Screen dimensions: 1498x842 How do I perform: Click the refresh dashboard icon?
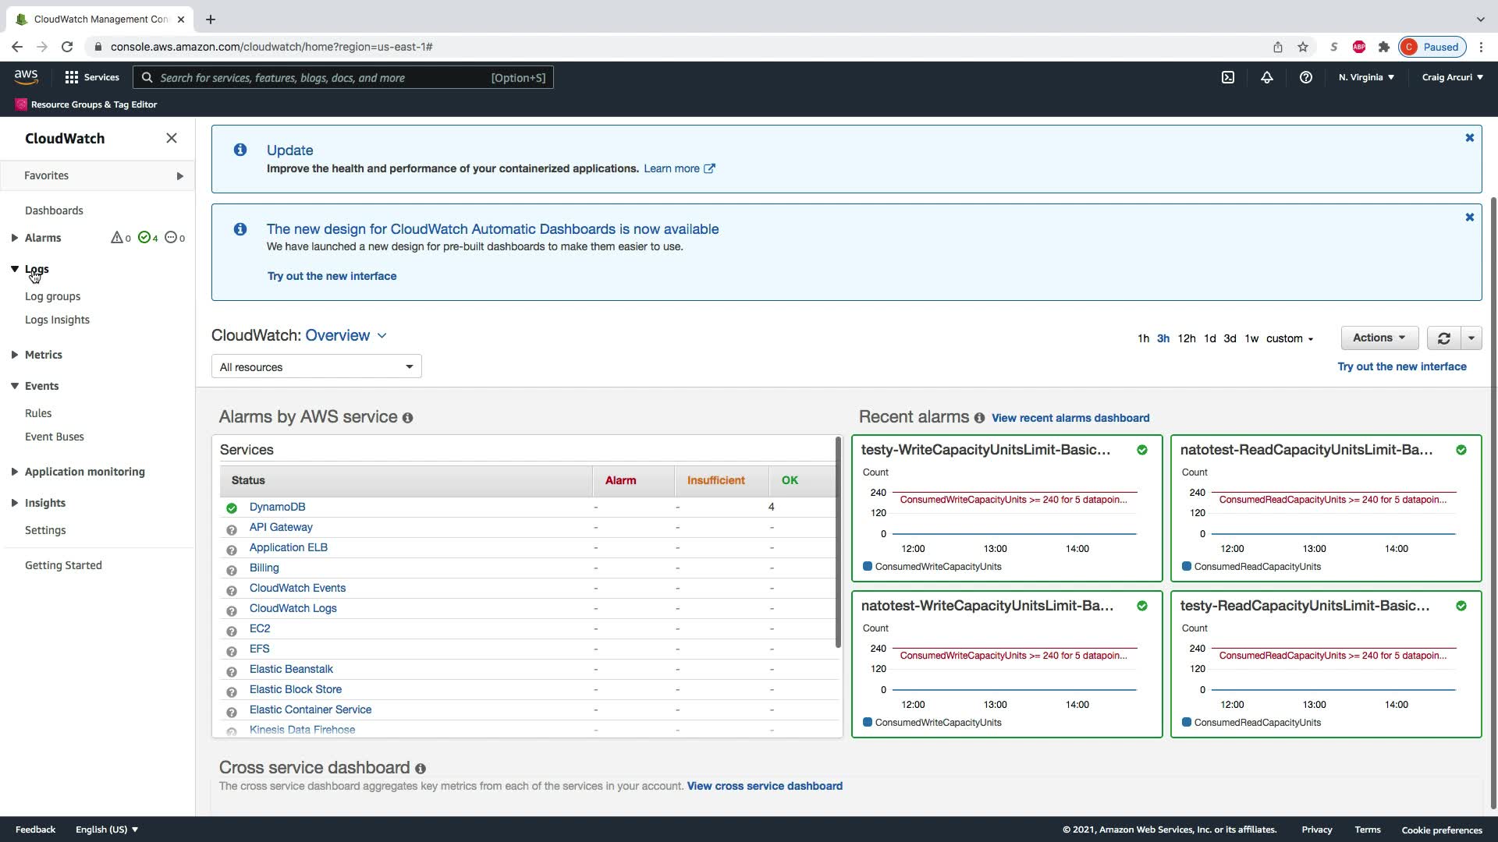click(x=1443, y=338)
